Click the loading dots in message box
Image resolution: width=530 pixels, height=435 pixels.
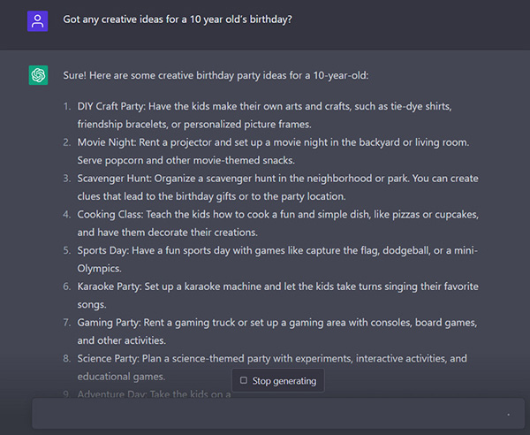[508, 414]
